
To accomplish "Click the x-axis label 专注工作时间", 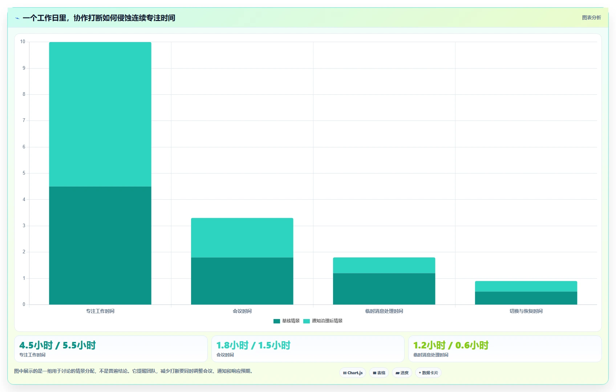I will pos(100,311).
